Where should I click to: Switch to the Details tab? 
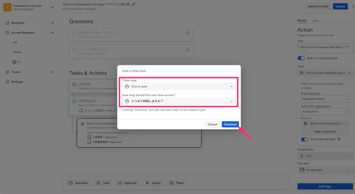click(x=302, y=21)
